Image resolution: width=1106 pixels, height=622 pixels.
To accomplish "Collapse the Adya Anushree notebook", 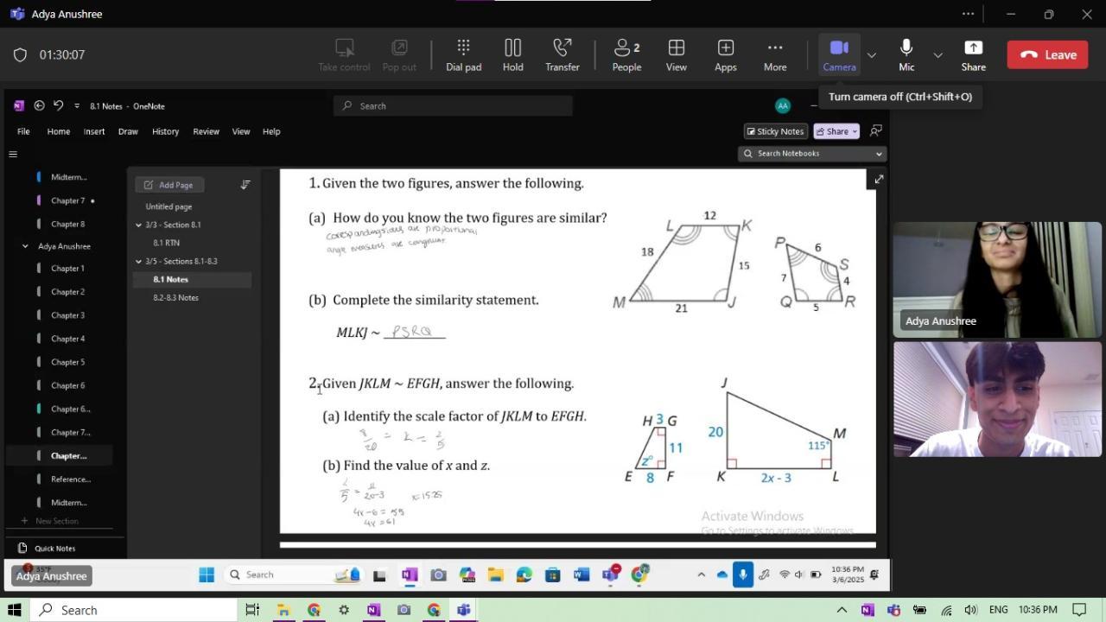I will pyautogui.click(x=25, y=246).
